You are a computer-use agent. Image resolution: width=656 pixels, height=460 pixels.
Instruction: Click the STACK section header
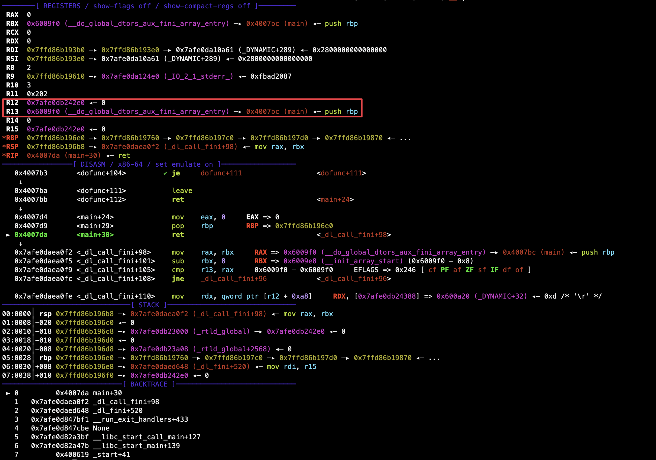[x=149, y=305]
